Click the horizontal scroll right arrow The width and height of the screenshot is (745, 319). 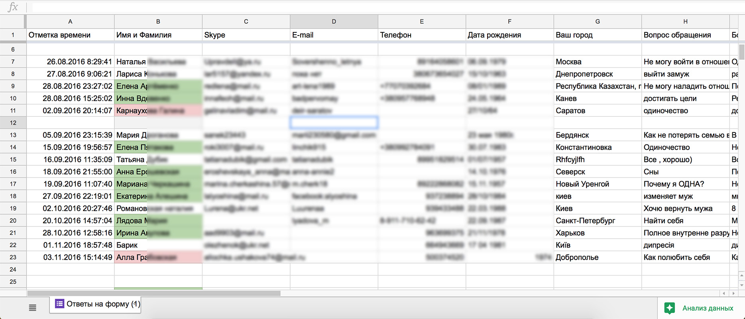click(x=733, y=293)
